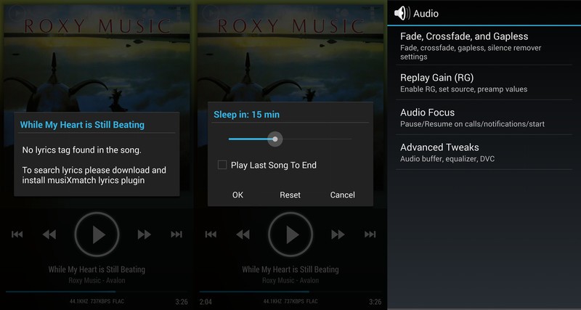Tap 'Sleep in: 15 min' dialog title

coord(246,115)
